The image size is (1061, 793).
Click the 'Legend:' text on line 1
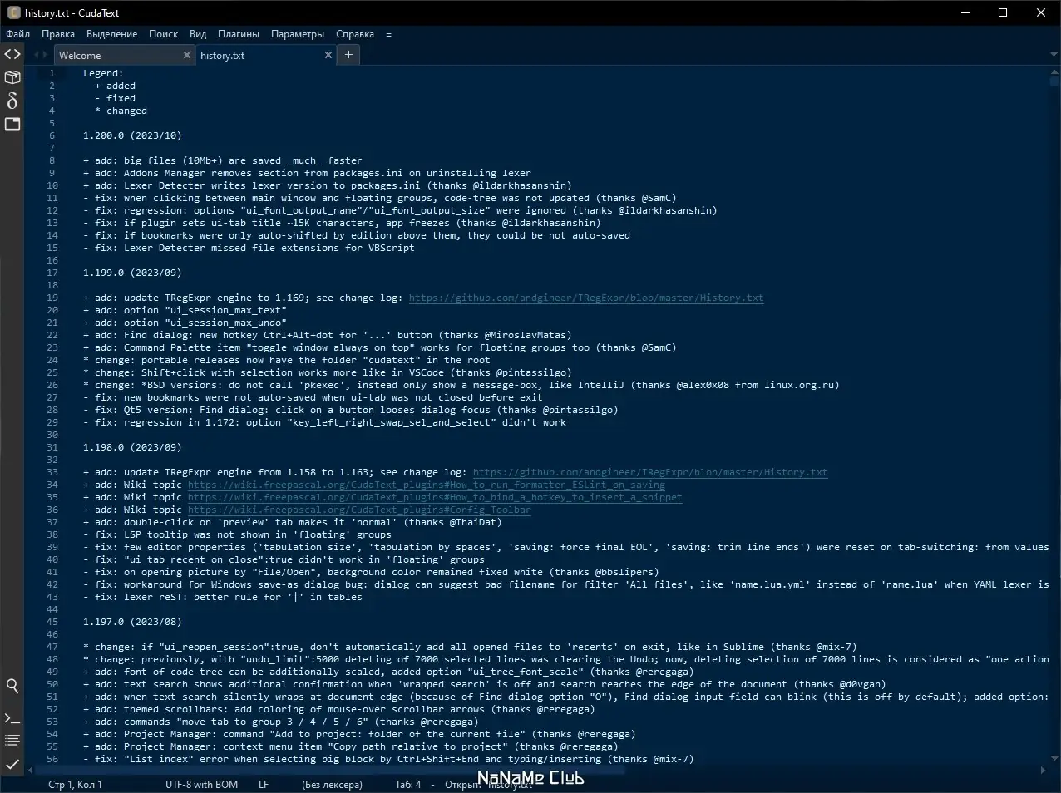(103, 73)
